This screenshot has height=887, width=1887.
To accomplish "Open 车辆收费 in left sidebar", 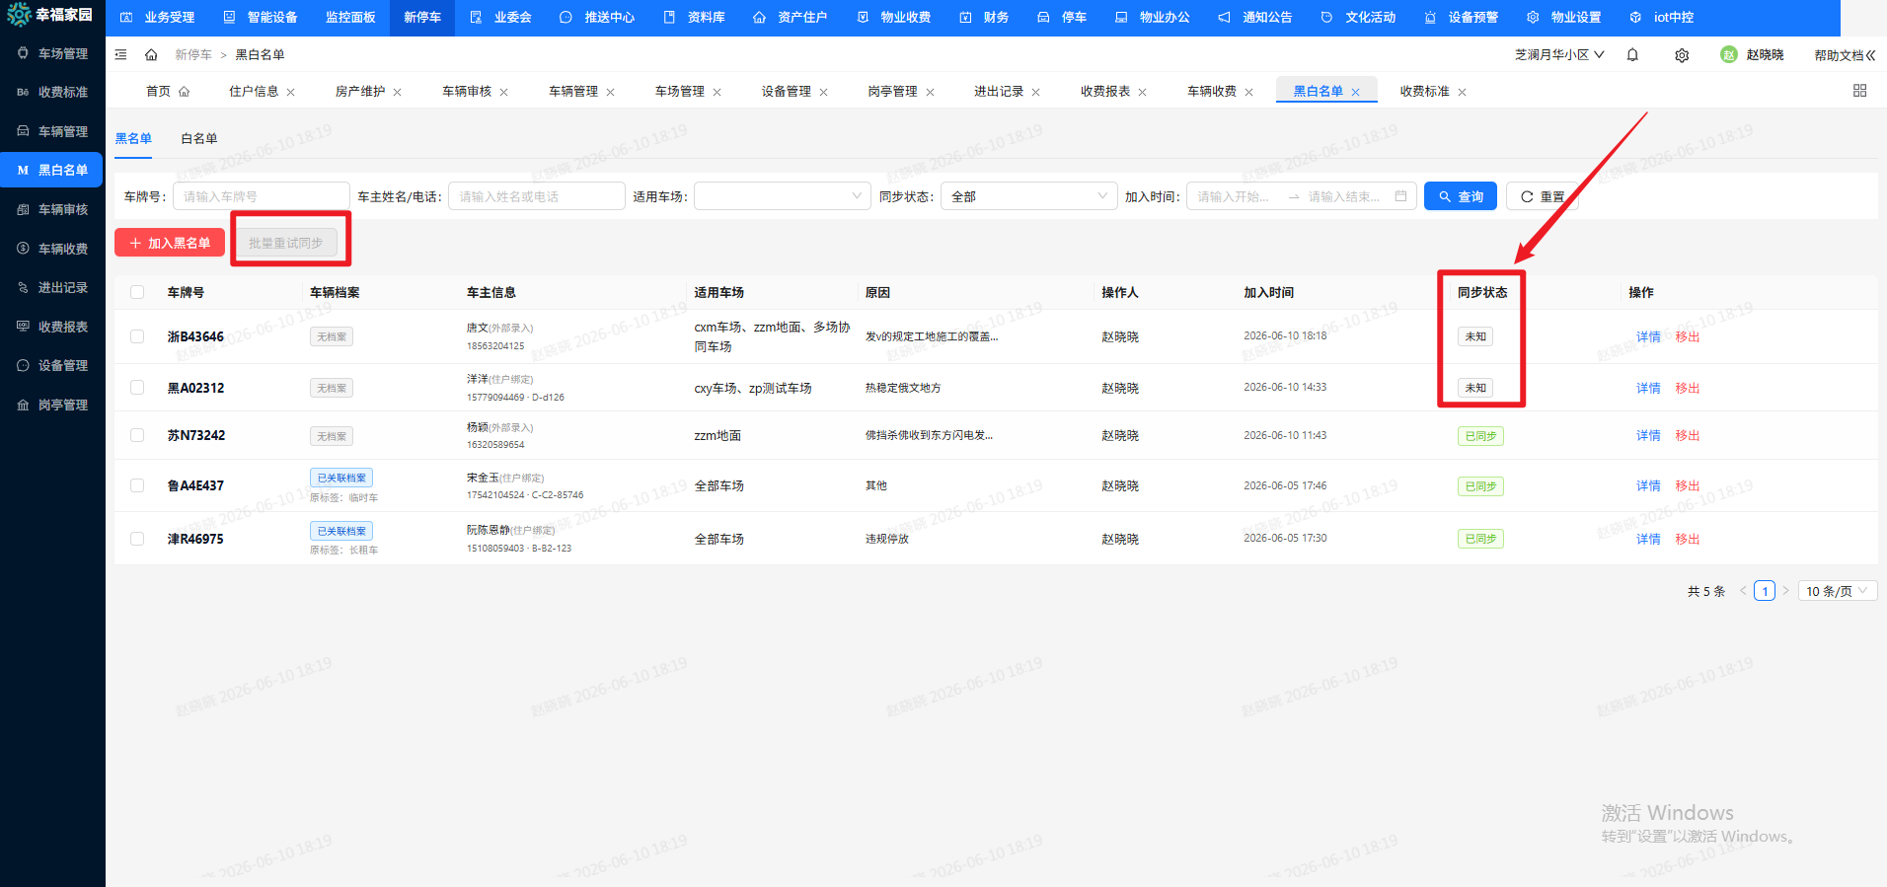I will [x=52, y=249].
